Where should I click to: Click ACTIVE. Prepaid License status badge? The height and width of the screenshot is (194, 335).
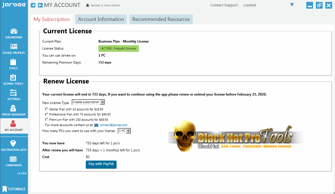pos(119,48)
